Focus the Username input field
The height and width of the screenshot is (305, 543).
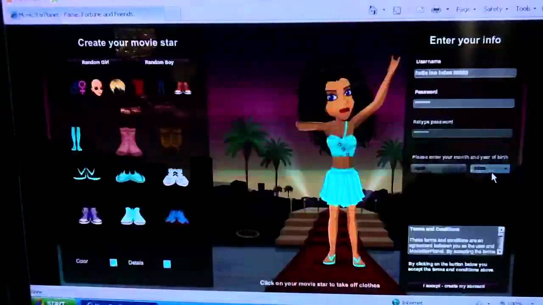pyautogui.click(x=465, y=73)
